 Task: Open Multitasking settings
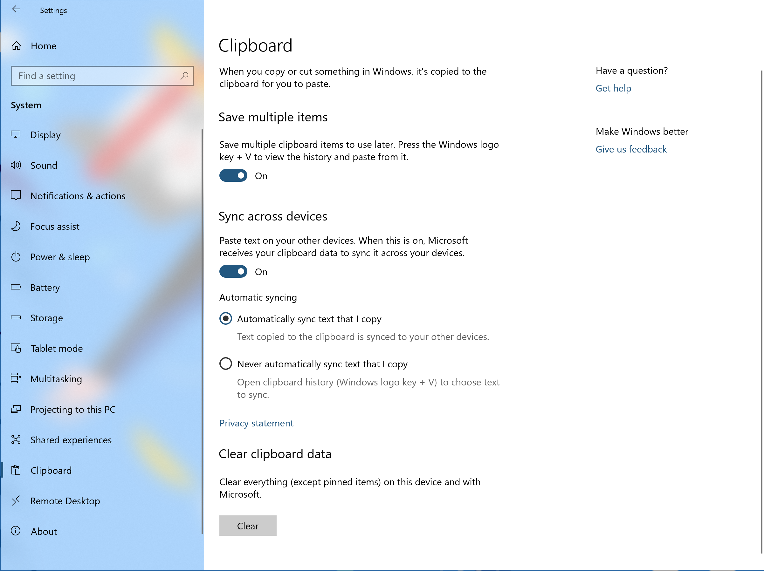tap(56, 378)
